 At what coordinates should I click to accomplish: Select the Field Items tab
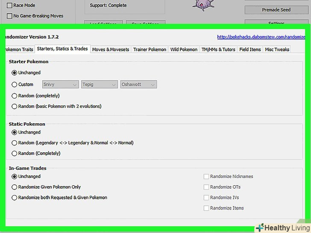pyautogui.click(x=250, y=50)
